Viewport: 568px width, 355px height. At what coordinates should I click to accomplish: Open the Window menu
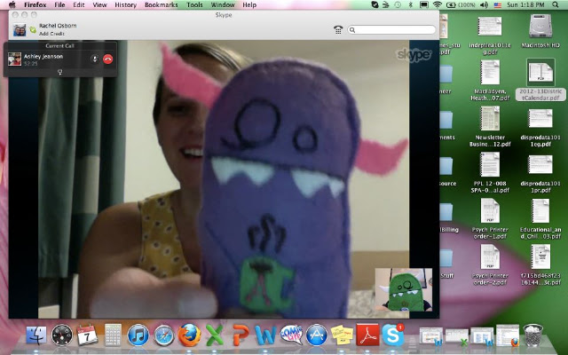223,4
